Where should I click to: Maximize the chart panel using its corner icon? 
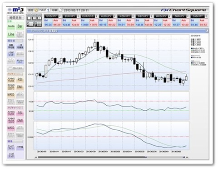pos(207,31)
